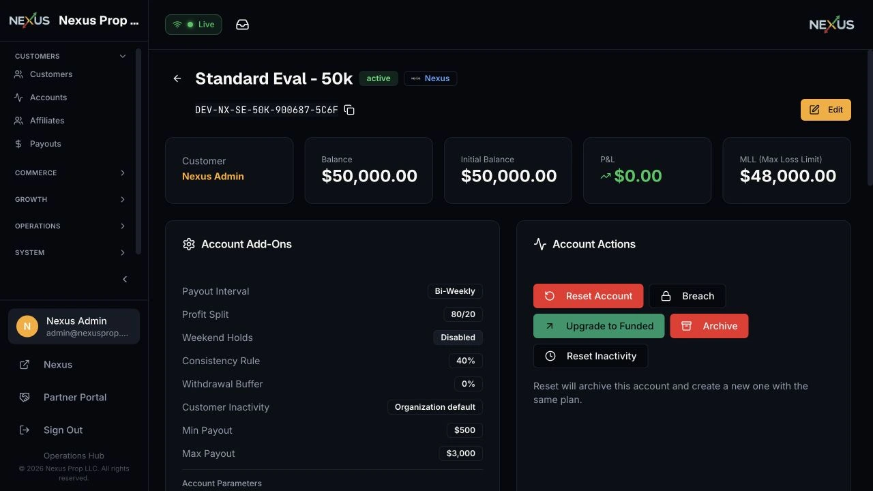The height and width of the screenshot is (491, 873).
Task: Click the Nexus brand badge by title
Action: (x=430, y=78)
